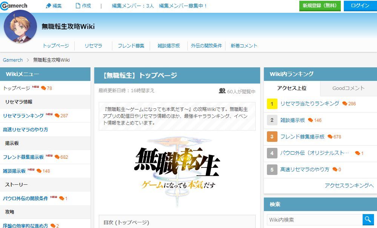Click the 新規登録(無料) button
Screen dimensions: 377x228
pos(320,6)
